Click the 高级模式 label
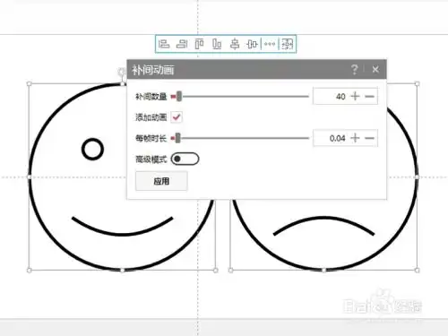 tap(151, 159)
